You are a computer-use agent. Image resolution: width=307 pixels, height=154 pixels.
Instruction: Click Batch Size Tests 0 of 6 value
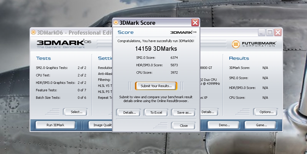tap(82, 98)
